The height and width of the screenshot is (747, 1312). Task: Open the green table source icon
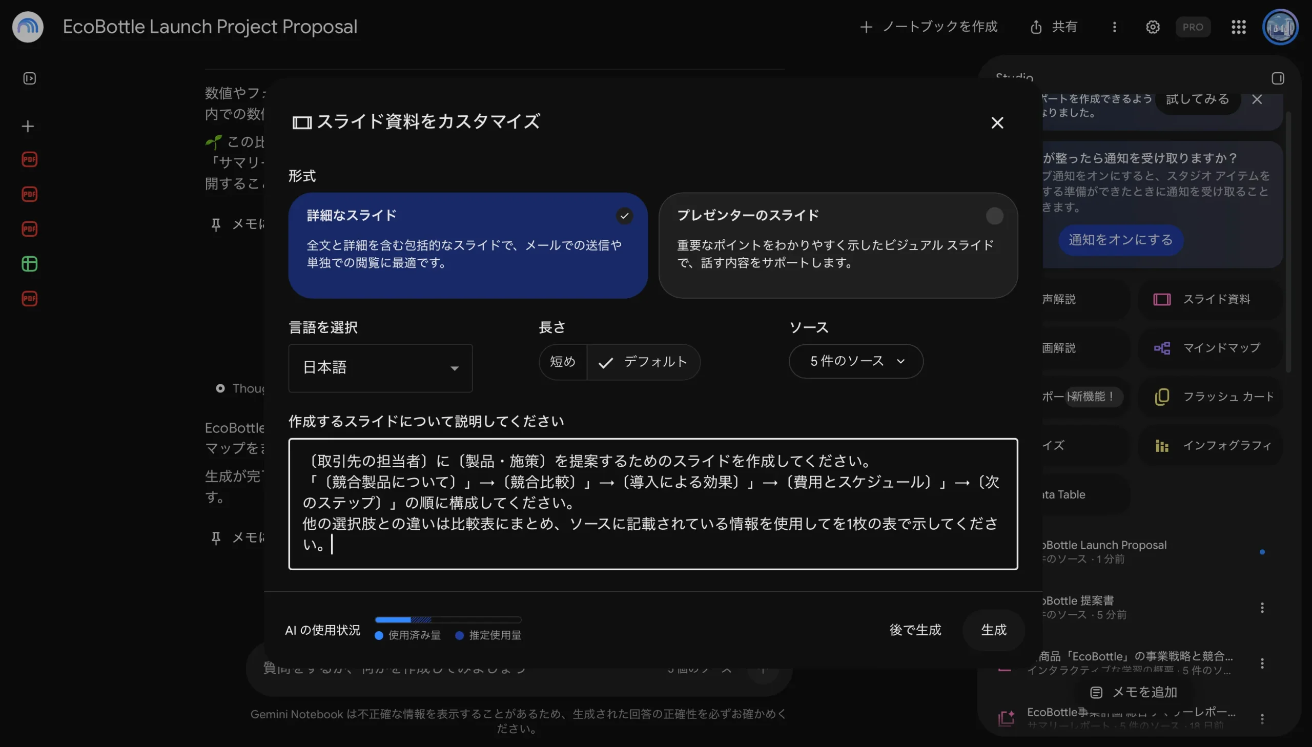pos(29,264)
